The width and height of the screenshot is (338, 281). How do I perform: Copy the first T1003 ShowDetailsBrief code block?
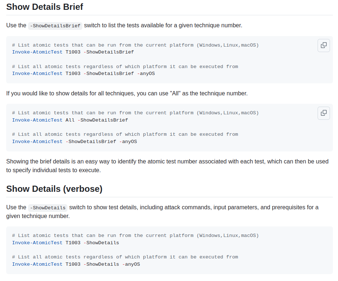(323, 45)
